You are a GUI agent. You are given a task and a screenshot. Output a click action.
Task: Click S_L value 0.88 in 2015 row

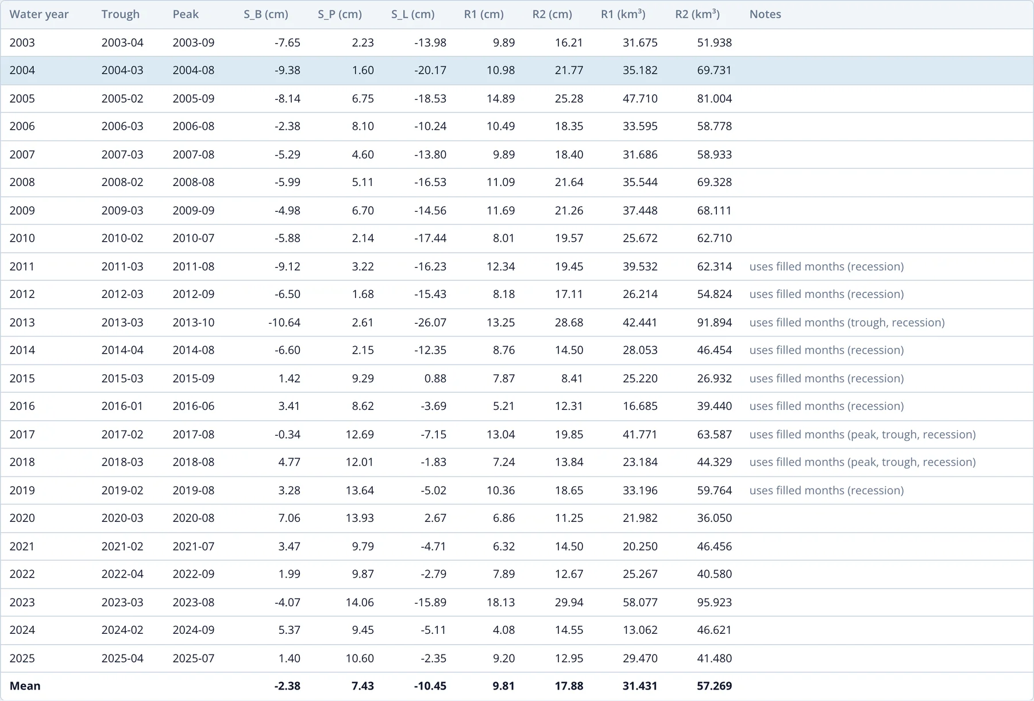[x=435, y=378]
